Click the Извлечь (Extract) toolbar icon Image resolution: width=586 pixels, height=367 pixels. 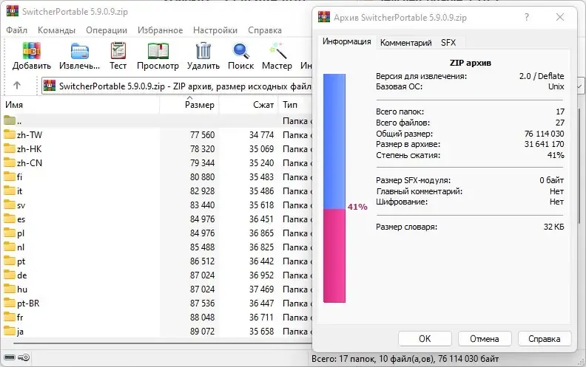pyautogui.click(x=80, y=51)
